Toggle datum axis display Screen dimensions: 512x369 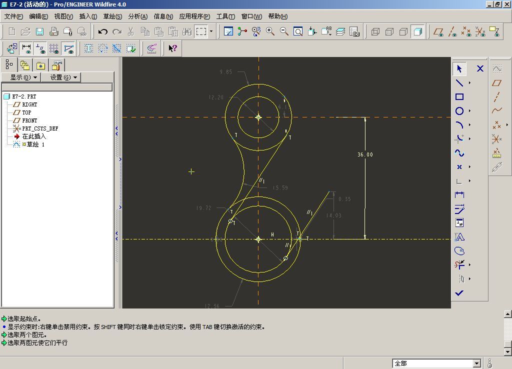click(x=452, y=31)
